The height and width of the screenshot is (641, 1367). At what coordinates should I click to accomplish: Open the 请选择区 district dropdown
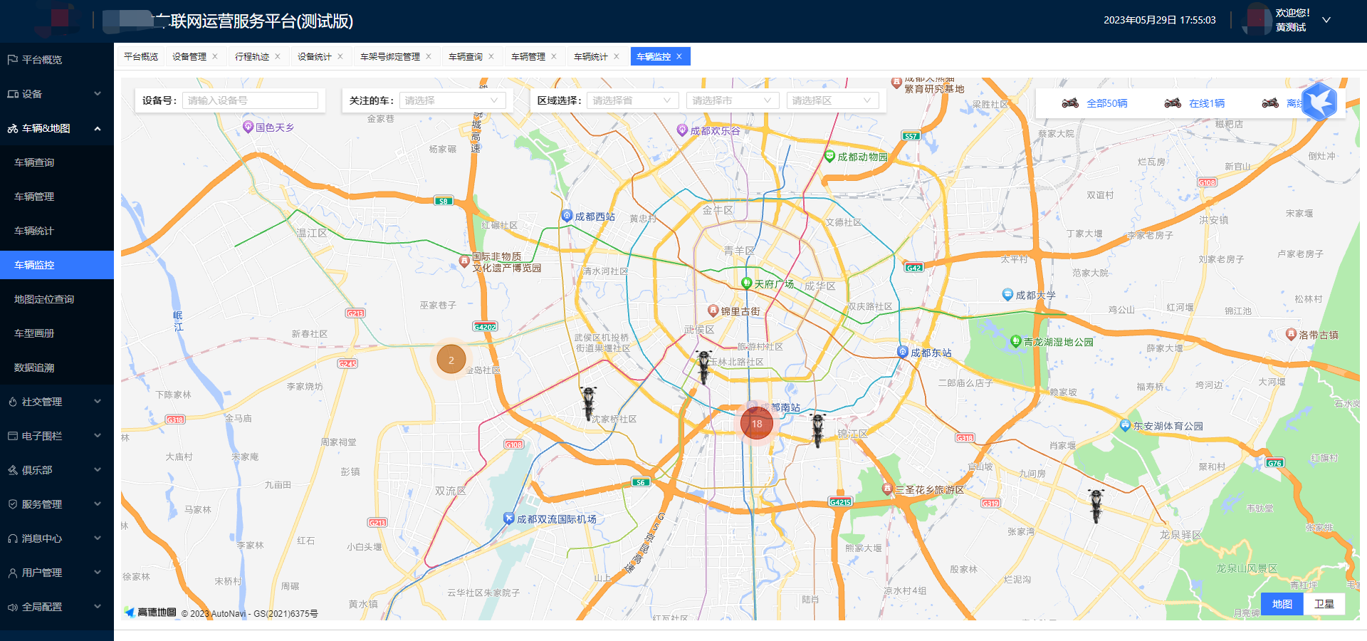coord(832,100)
